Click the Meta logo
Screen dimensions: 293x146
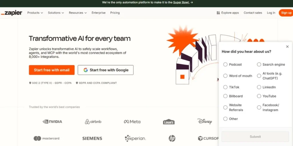[x=132, y=121]
